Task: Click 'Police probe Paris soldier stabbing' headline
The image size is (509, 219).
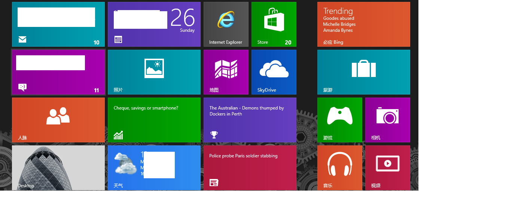Action: (x=243, y=156)
